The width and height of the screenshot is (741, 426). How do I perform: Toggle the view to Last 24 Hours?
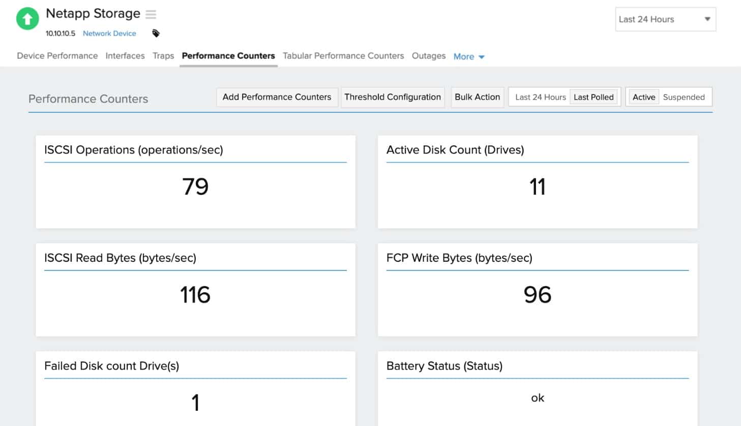point(541,97)
